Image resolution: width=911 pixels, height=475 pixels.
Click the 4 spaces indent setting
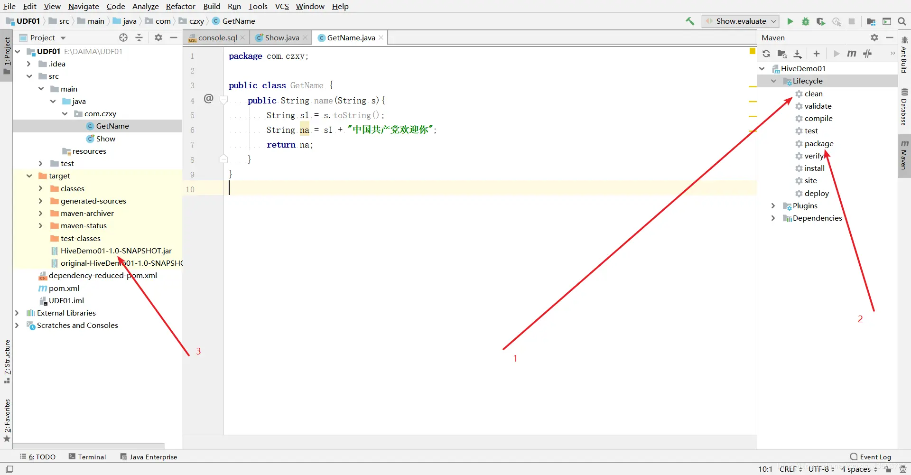859,469
